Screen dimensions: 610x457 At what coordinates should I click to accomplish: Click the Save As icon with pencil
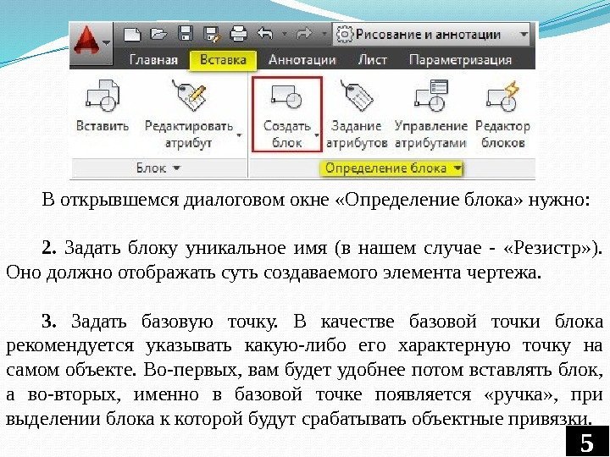213,34
